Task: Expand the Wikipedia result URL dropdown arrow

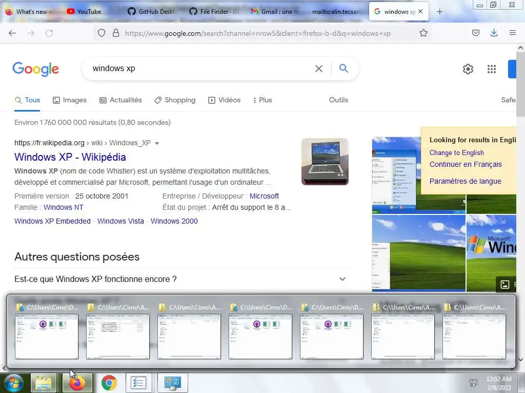Action: (x=157, y=143)
